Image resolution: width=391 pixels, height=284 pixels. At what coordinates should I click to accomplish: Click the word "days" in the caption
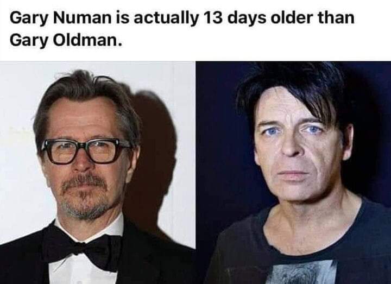pos(247,19)
